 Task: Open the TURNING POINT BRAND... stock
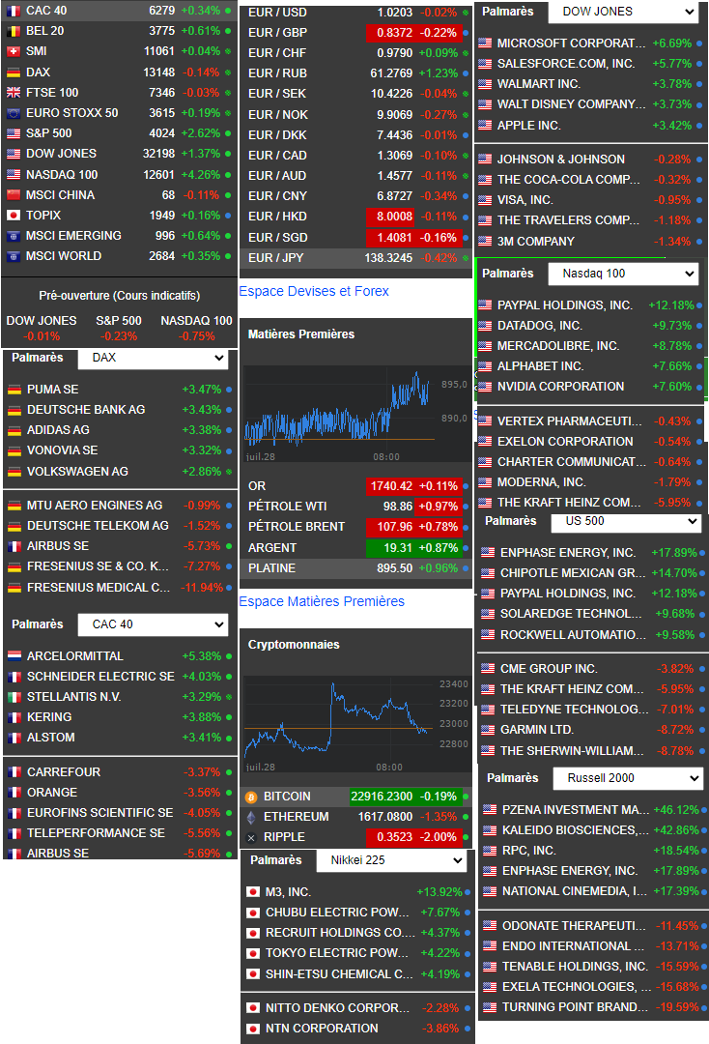pyautogui.click(x=575, y=1007)
